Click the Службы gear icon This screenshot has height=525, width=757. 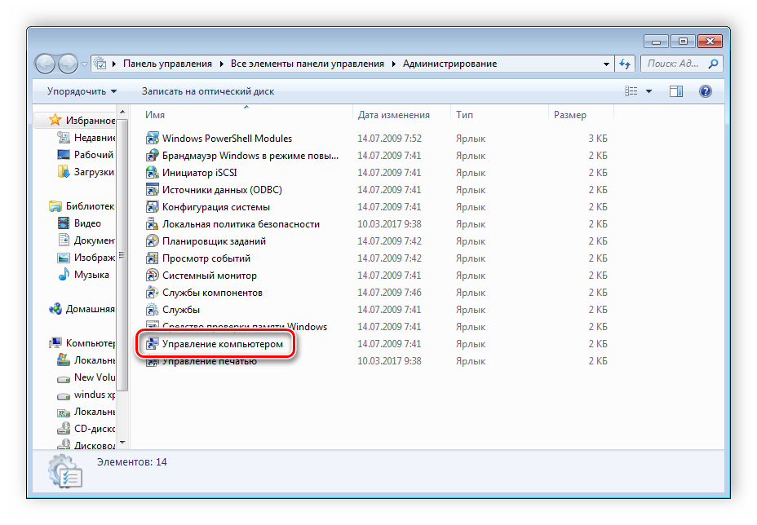coord(152,310)
